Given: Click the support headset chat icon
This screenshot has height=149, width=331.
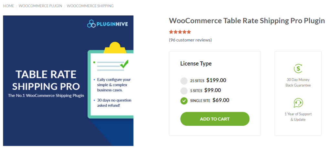Looking at the screenshot, I should [x=298, y=103].
